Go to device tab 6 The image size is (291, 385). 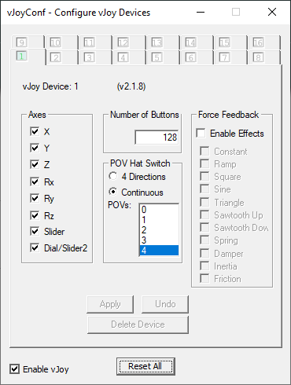[197, 57]
